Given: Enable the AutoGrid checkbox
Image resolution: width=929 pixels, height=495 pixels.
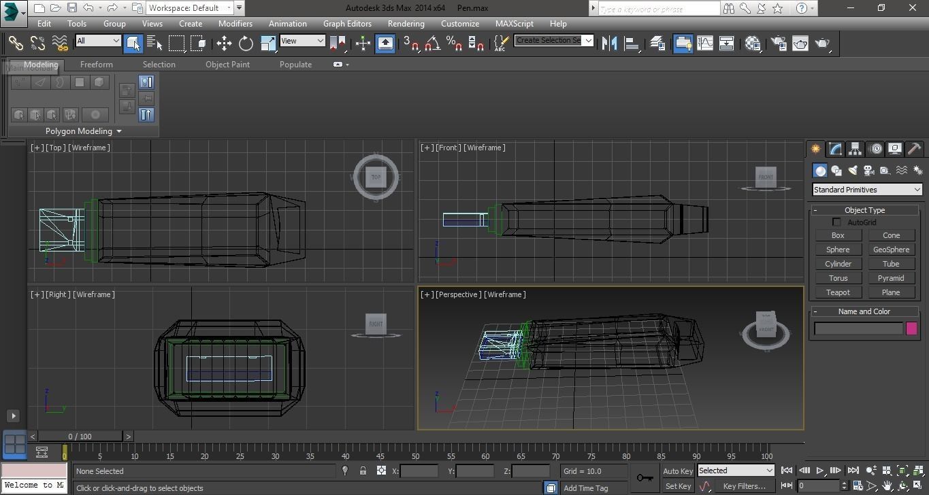Looking at the screenshot, I should [x=836, y=222].
